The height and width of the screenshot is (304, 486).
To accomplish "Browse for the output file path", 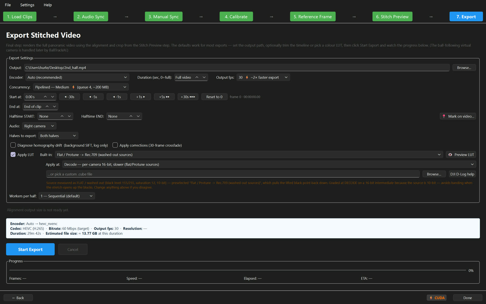I will 464,67.
